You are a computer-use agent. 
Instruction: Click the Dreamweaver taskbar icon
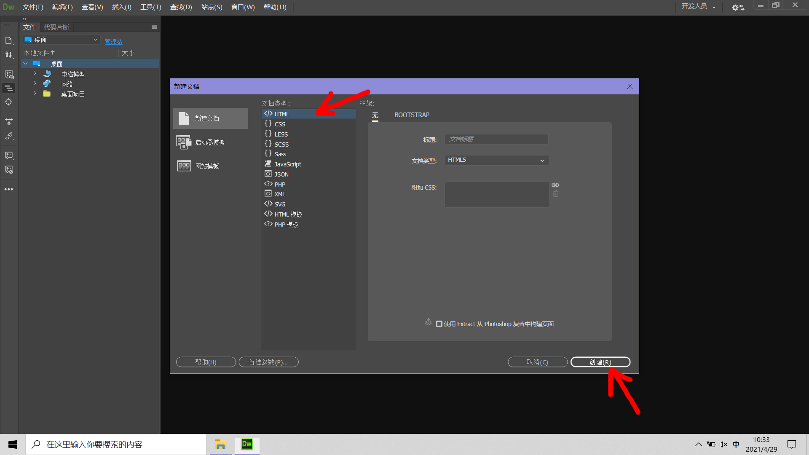pos(247,444)
